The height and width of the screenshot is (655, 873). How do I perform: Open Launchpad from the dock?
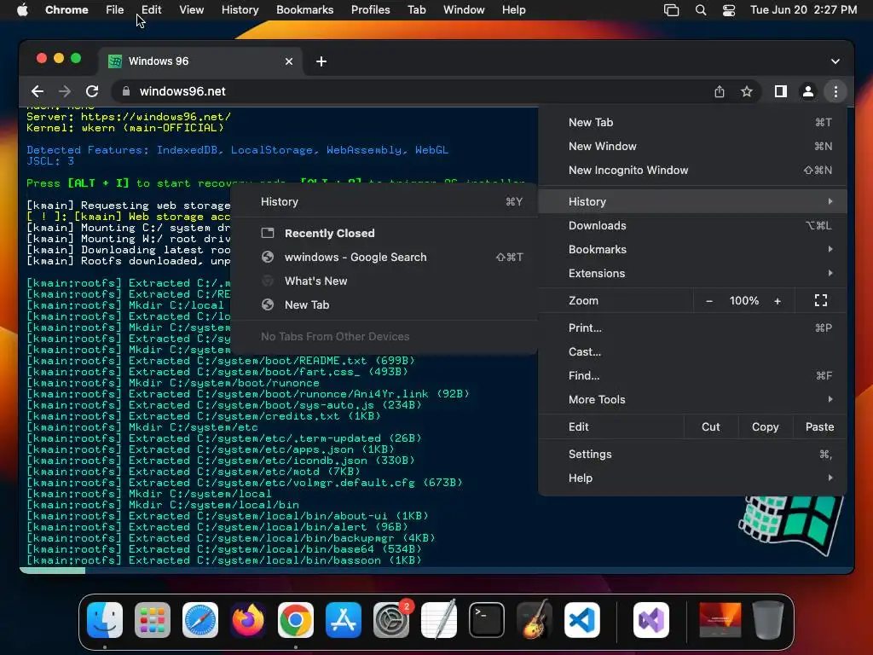pyautogui.click(x=153, y=620)
